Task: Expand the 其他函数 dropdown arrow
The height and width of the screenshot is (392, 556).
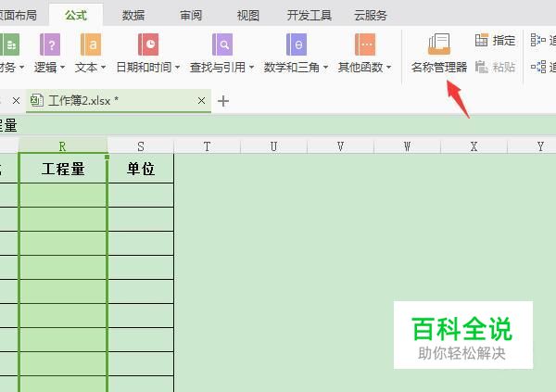Action: [388, 67]
